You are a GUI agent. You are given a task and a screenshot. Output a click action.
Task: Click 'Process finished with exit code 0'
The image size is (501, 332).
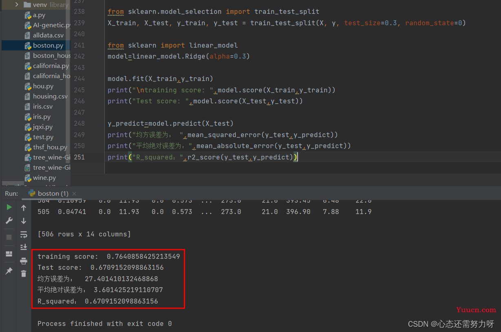click(x=105, y=324)
